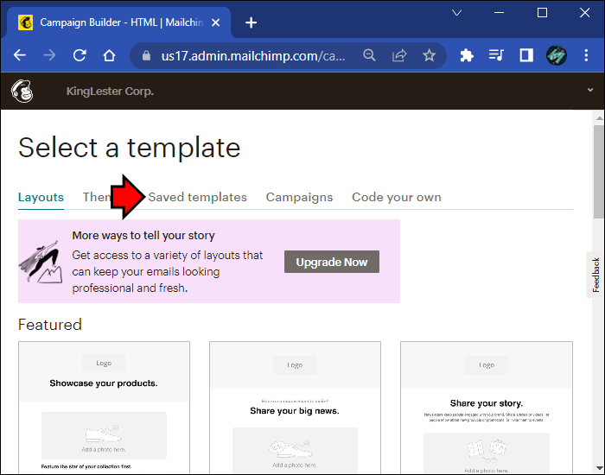Open the Feedback side tab
The height and width of the screenshot is (475, 605).
click(595, 275)
